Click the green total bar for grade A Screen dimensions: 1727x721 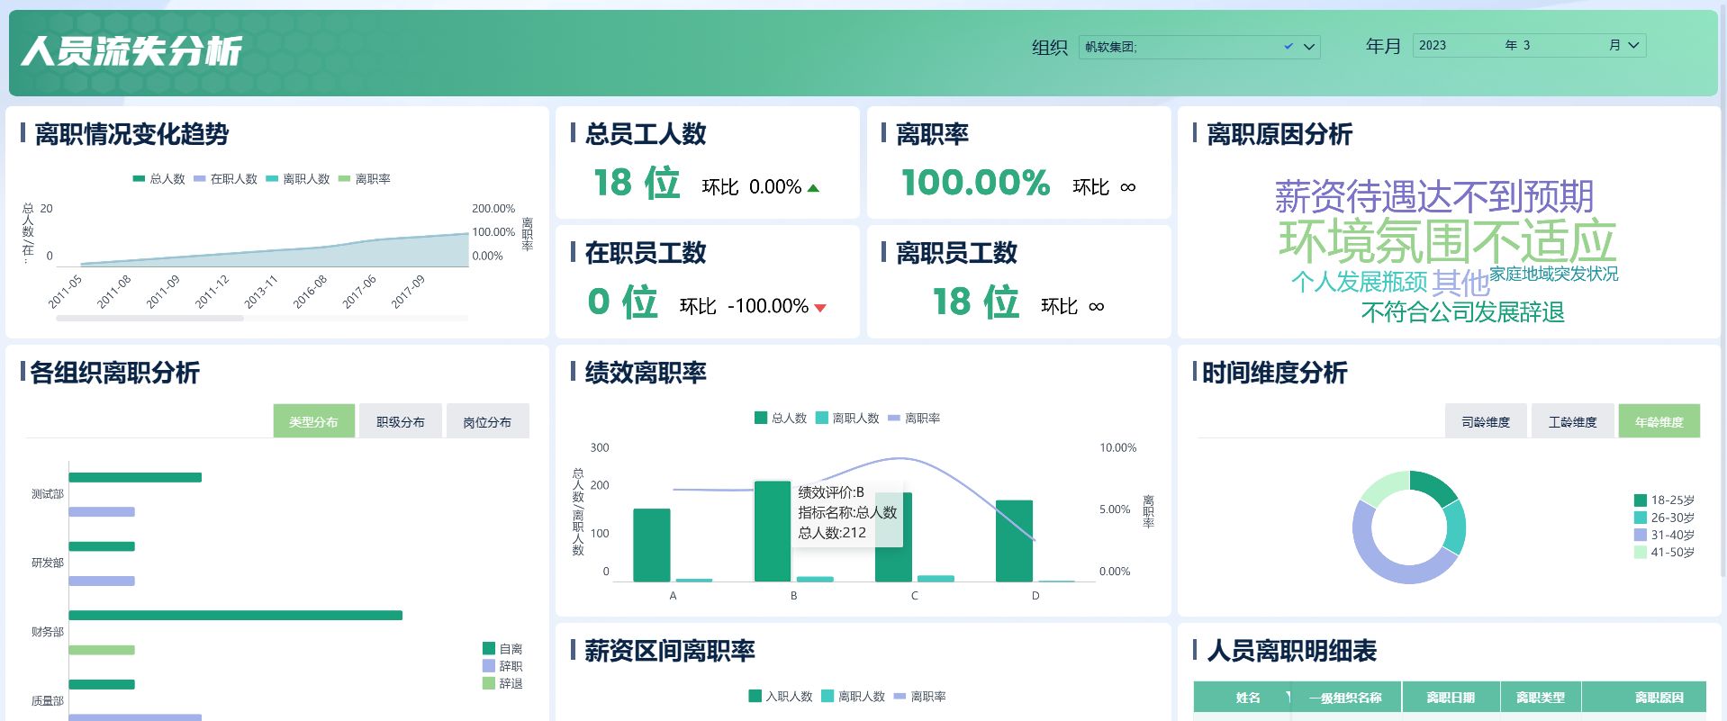pos(652,545)
